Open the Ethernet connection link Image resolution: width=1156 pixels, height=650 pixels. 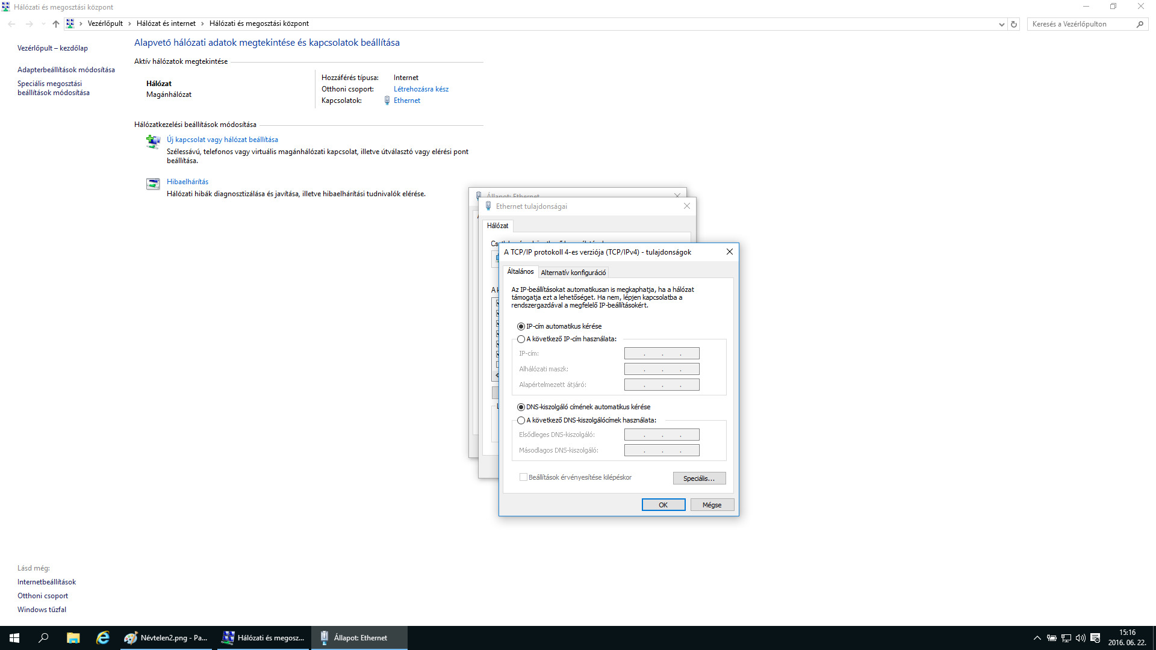[x=407, y=101]
